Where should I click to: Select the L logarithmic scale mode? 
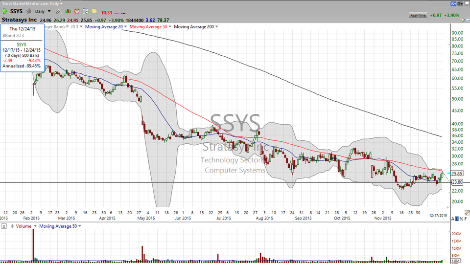tap(456, 219)
